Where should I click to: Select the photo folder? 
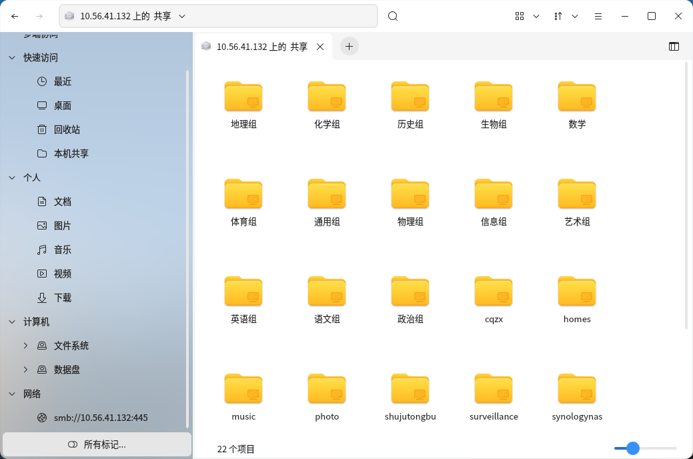point(327,397)
